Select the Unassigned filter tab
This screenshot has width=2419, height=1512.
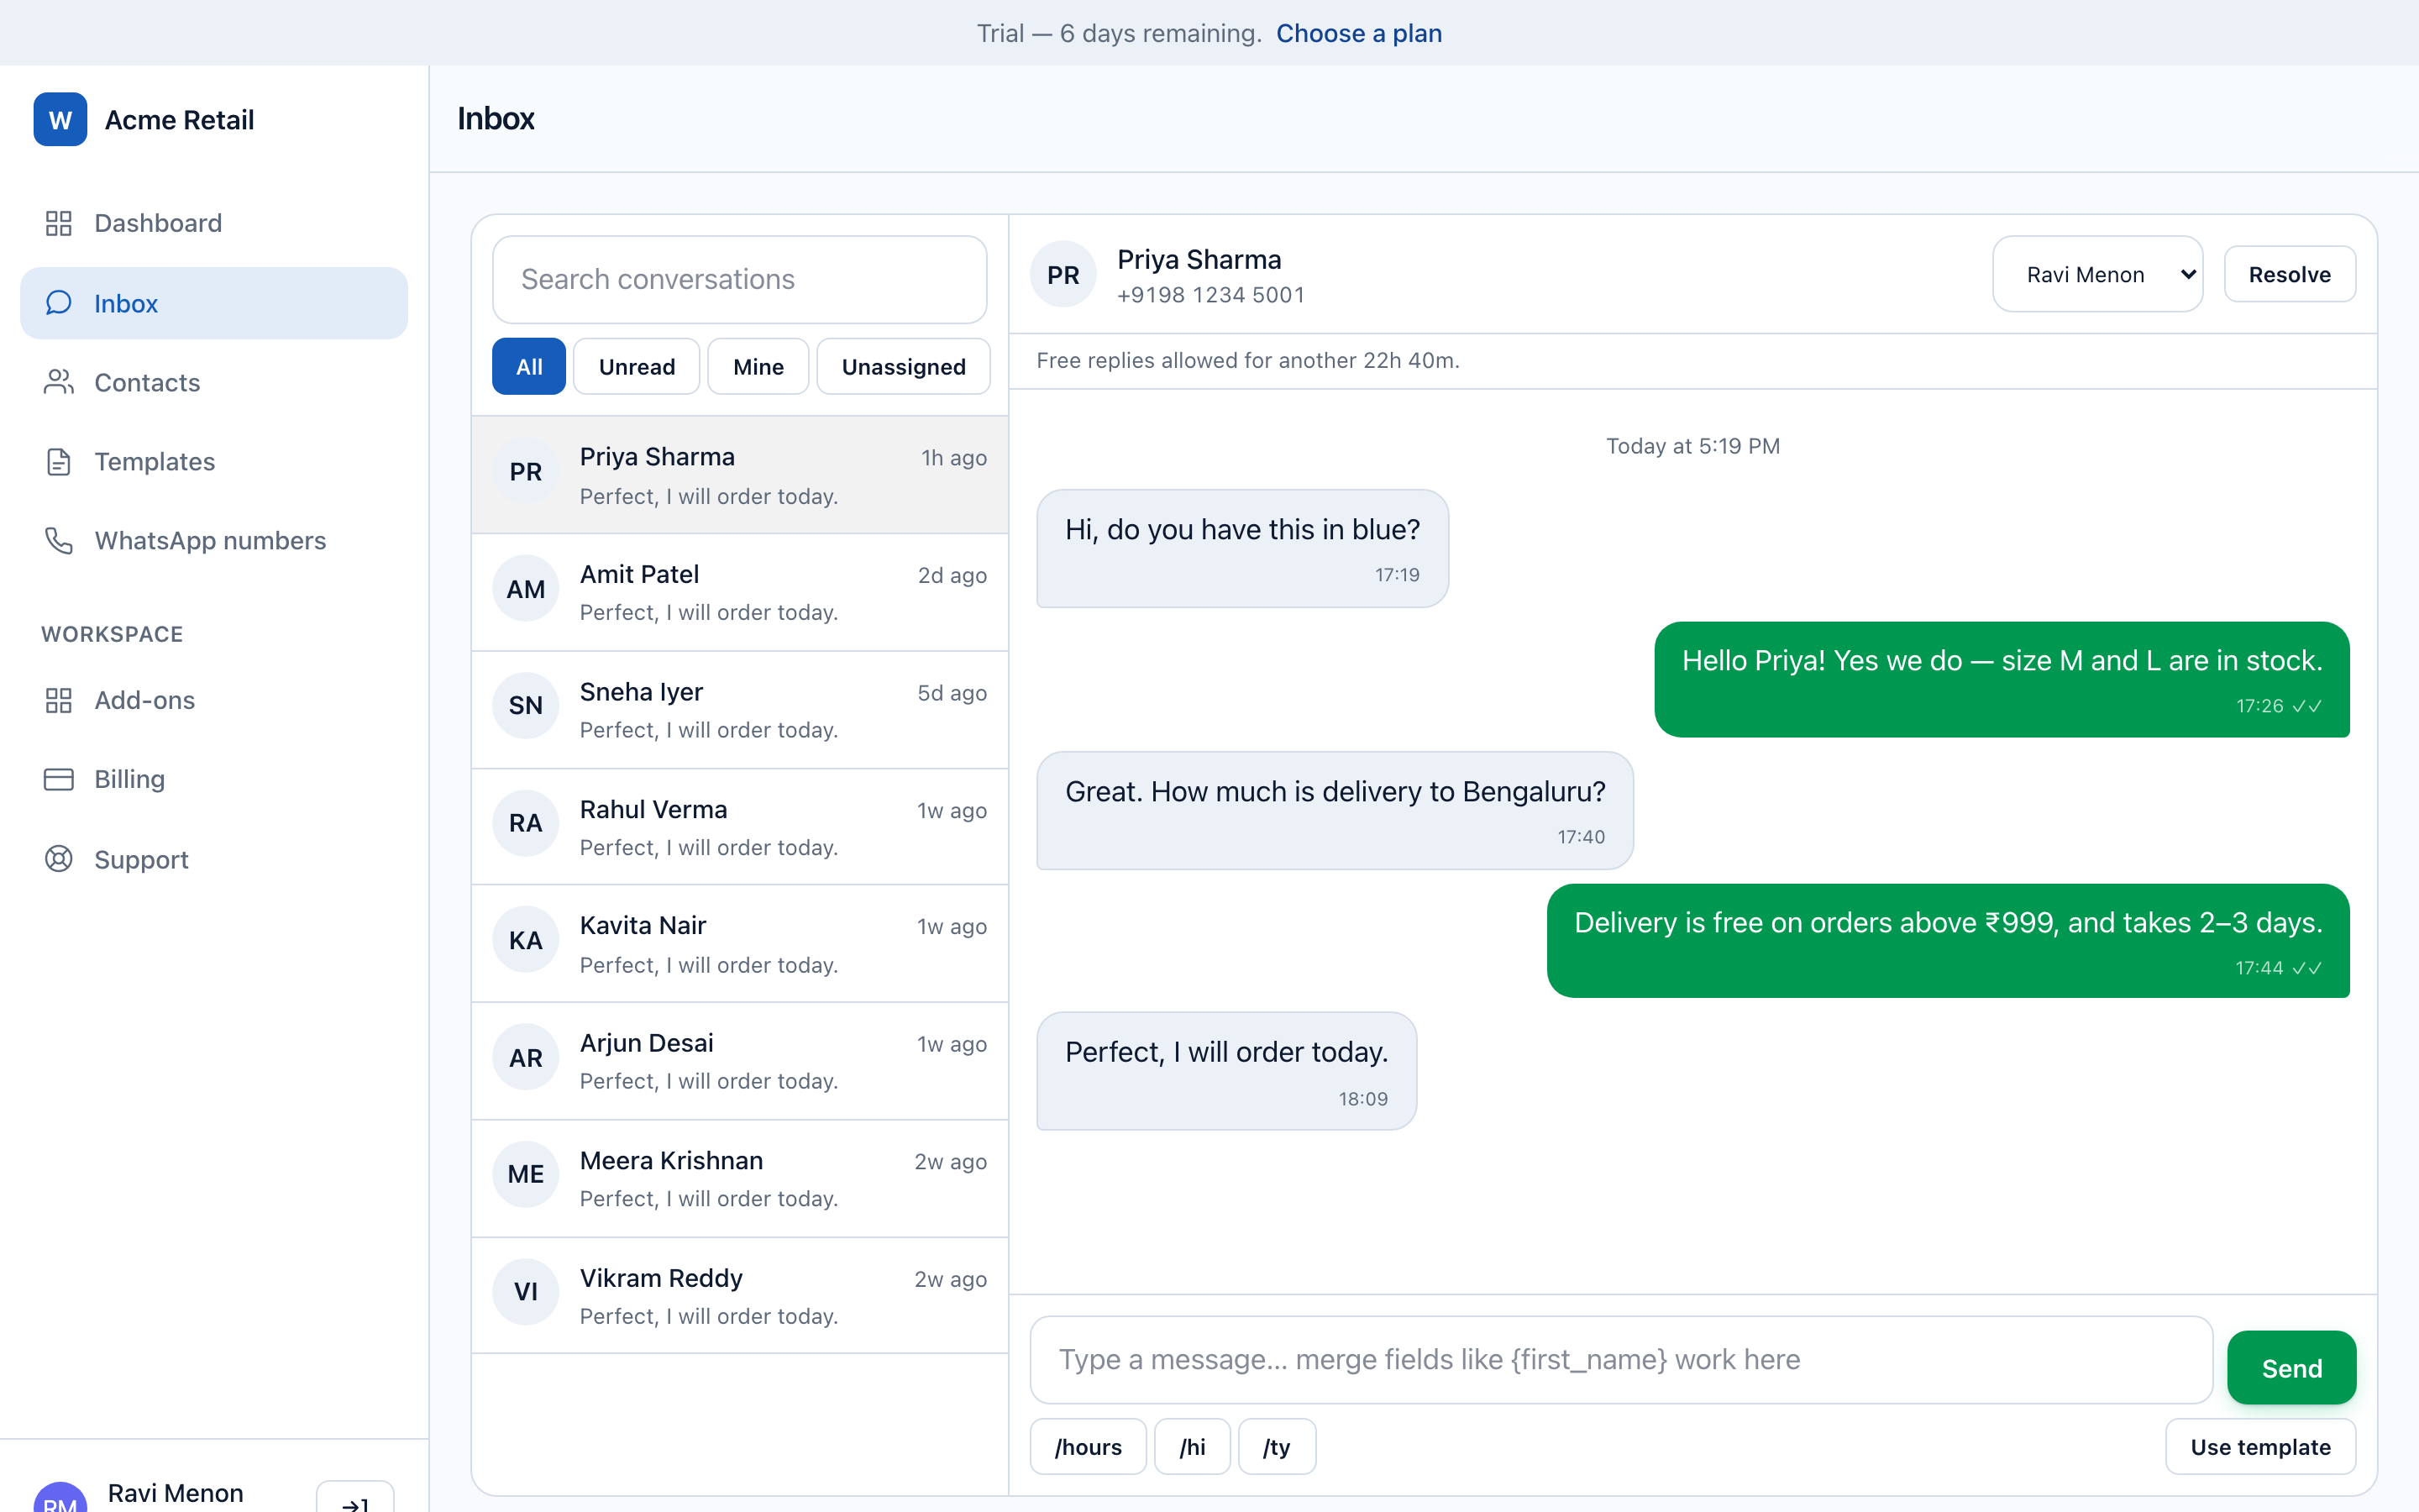904,367
